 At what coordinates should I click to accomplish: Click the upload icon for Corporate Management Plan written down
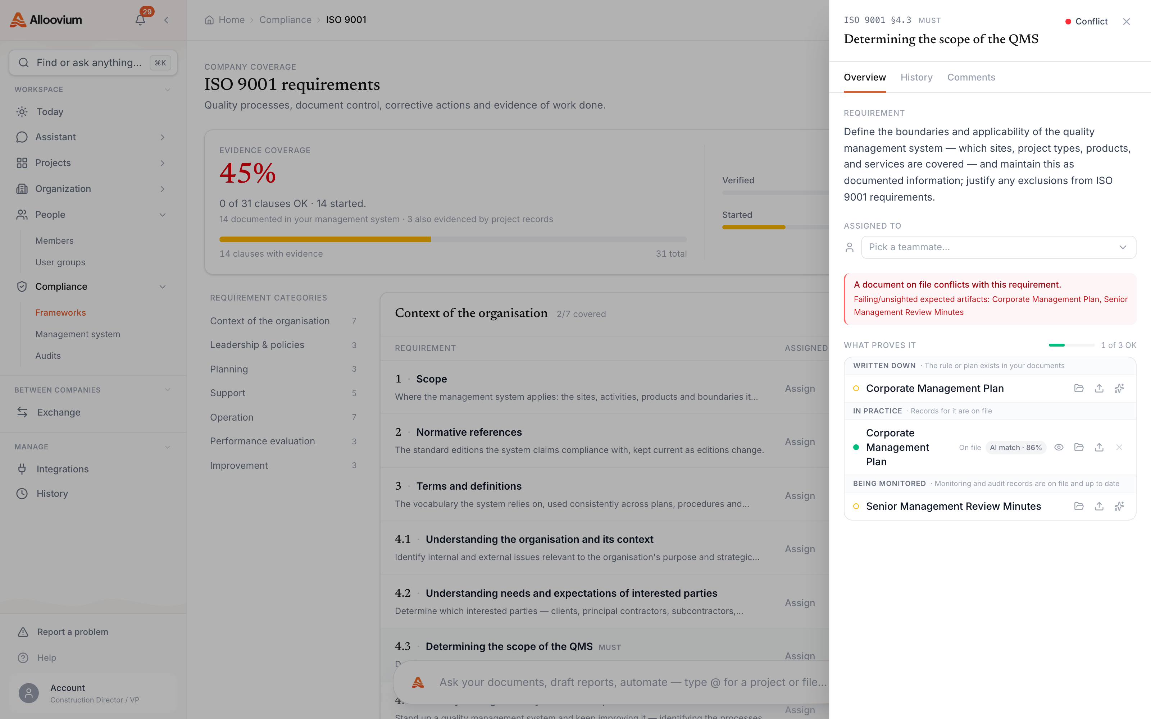coord(1099,388)
